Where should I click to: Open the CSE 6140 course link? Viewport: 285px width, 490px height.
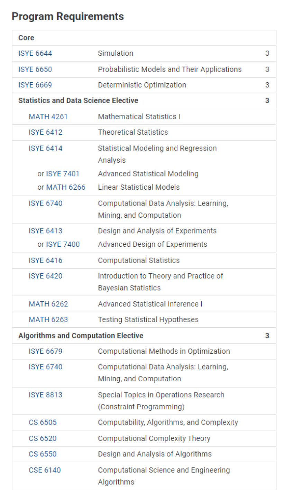pyautogui.click(x=45, y=470)
